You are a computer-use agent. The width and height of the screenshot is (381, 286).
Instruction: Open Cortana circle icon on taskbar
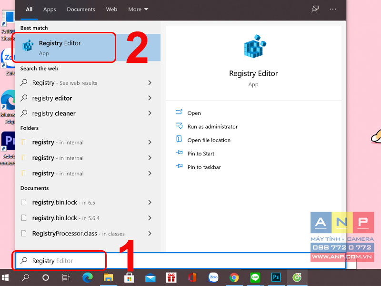coord(46,277)
